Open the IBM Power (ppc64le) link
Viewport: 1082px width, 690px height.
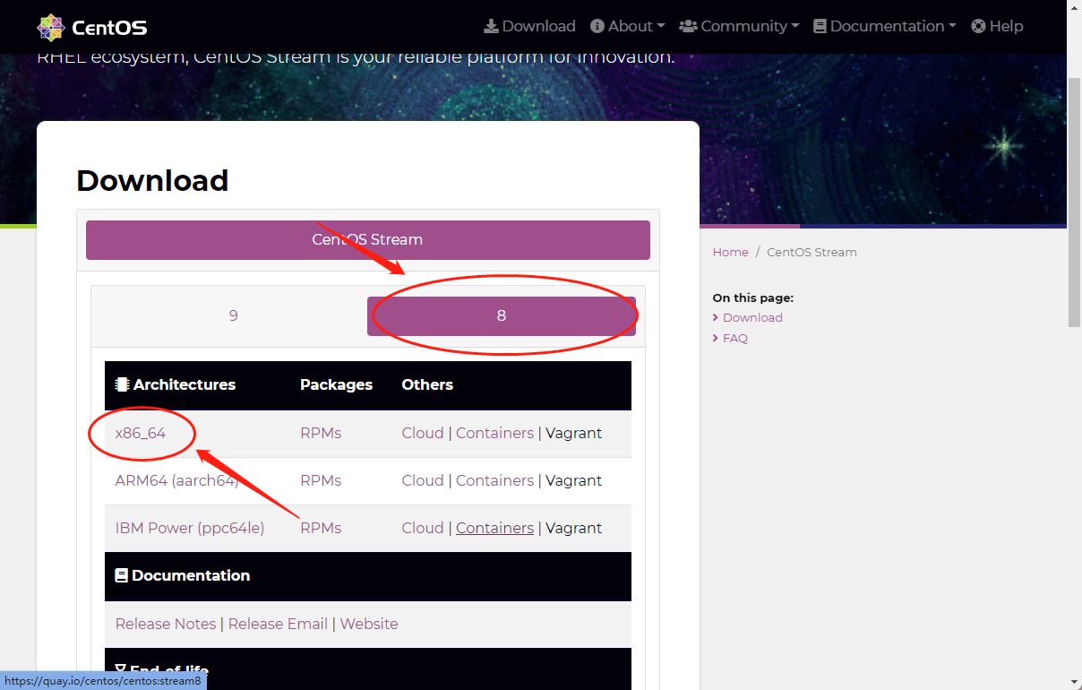pos(190,528)
